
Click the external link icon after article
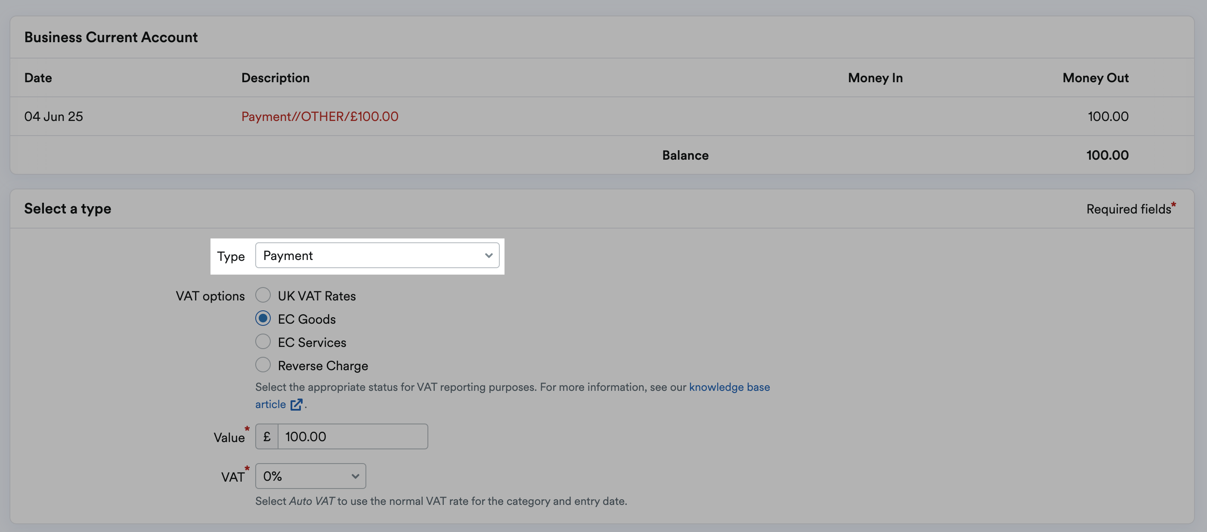(296, 405)
